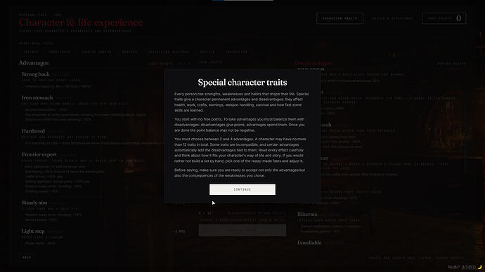The image size is (485, 272).
Task: Click the Advantages heading
Action: click(34, 63)
